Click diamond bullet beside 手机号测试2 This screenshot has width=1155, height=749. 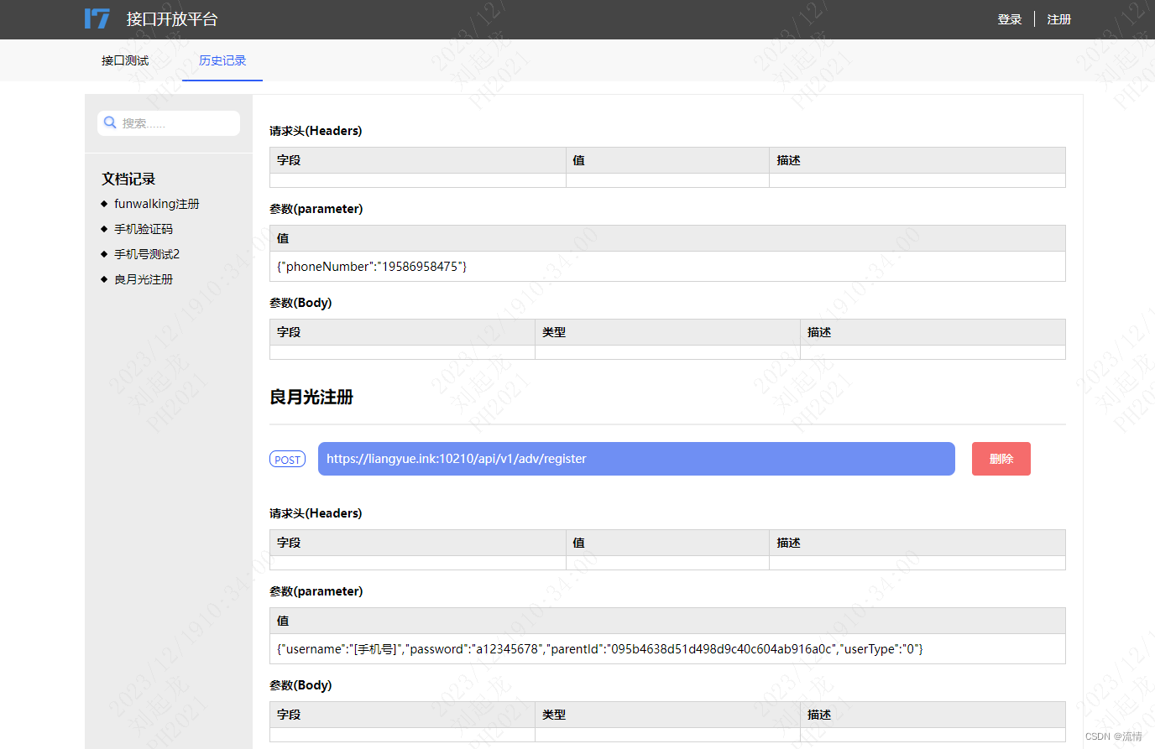[103, 253]
